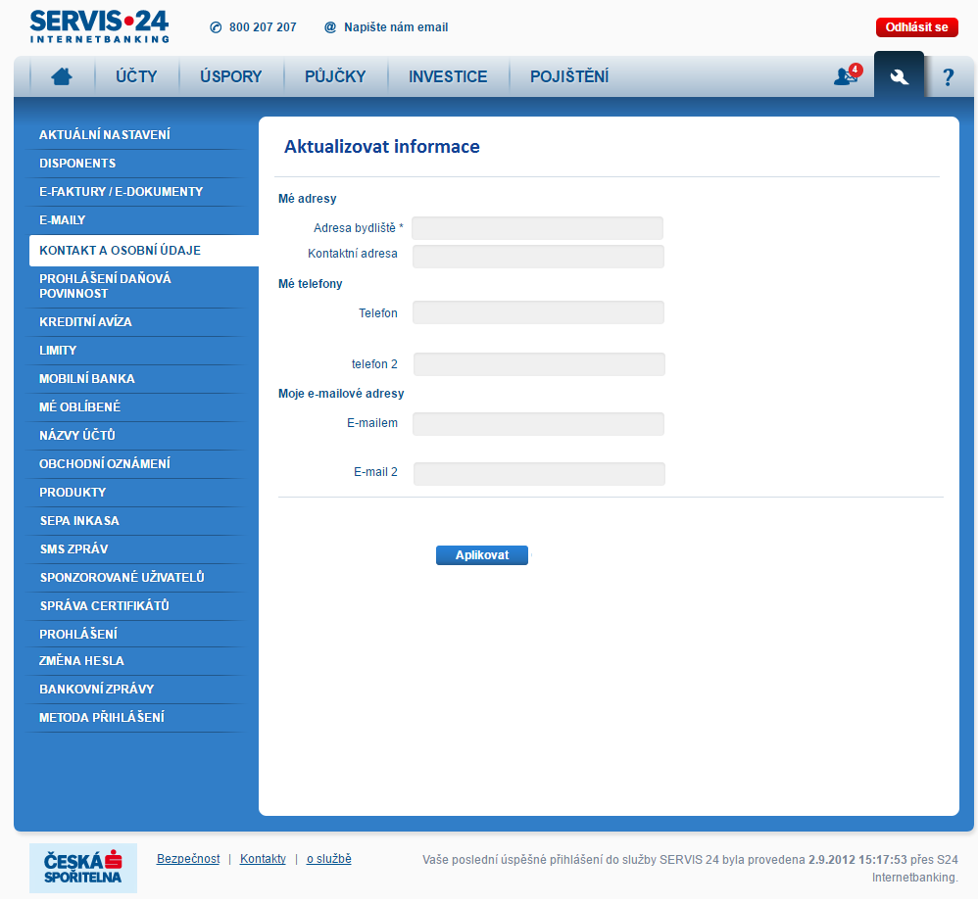This screenshot has height=905, width=978.
Task: Open Bezpečnost footer link
Action: coord(188,858)
